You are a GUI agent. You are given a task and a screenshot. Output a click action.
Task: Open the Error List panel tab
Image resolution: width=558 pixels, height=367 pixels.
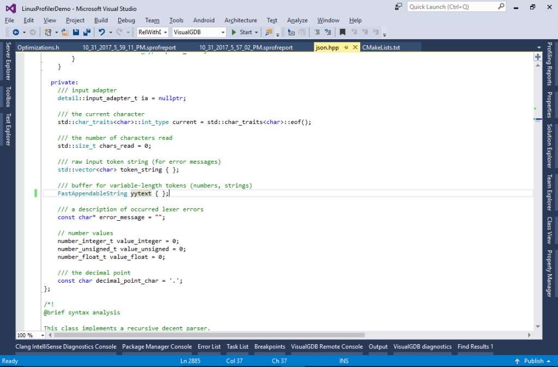(209, 346)
